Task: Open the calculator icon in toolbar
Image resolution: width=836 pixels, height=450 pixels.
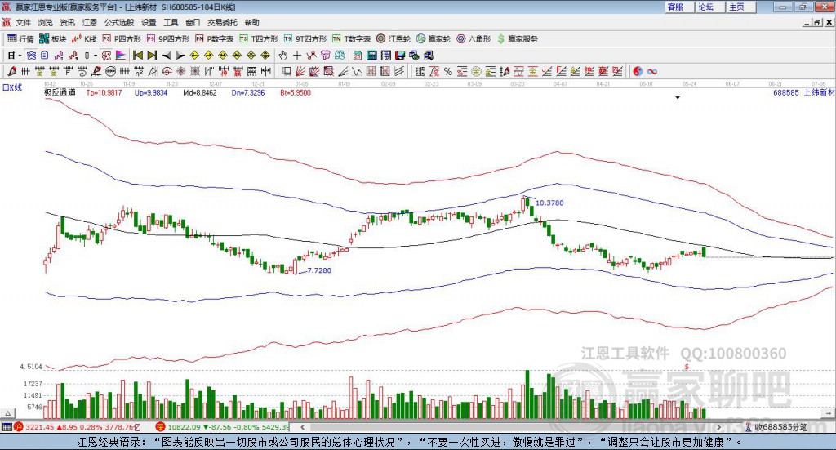Action: [371, 56]
